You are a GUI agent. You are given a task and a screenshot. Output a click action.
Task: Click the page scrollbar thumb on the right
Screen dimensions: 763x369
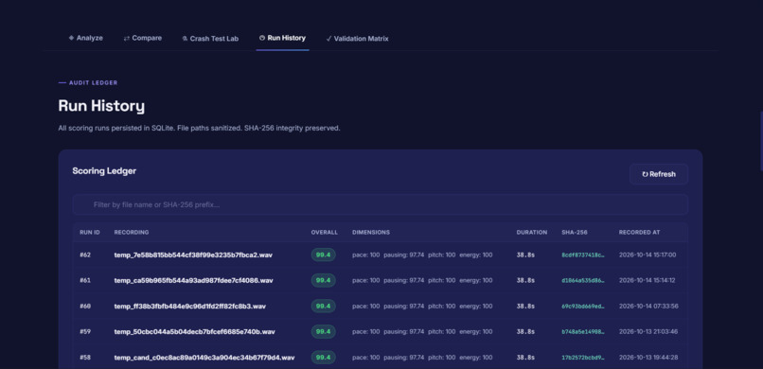coord(761,141)
